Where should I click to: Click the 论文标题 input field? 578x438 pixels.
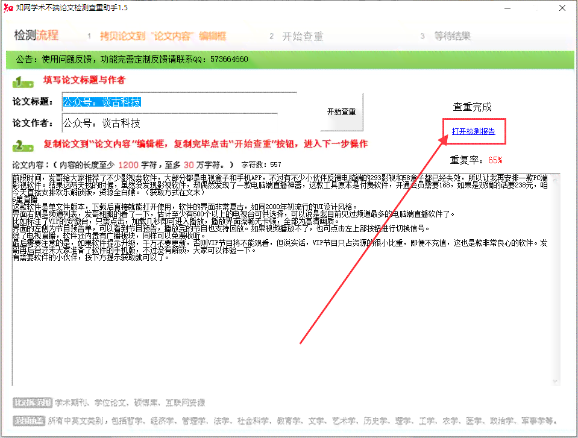179,102
